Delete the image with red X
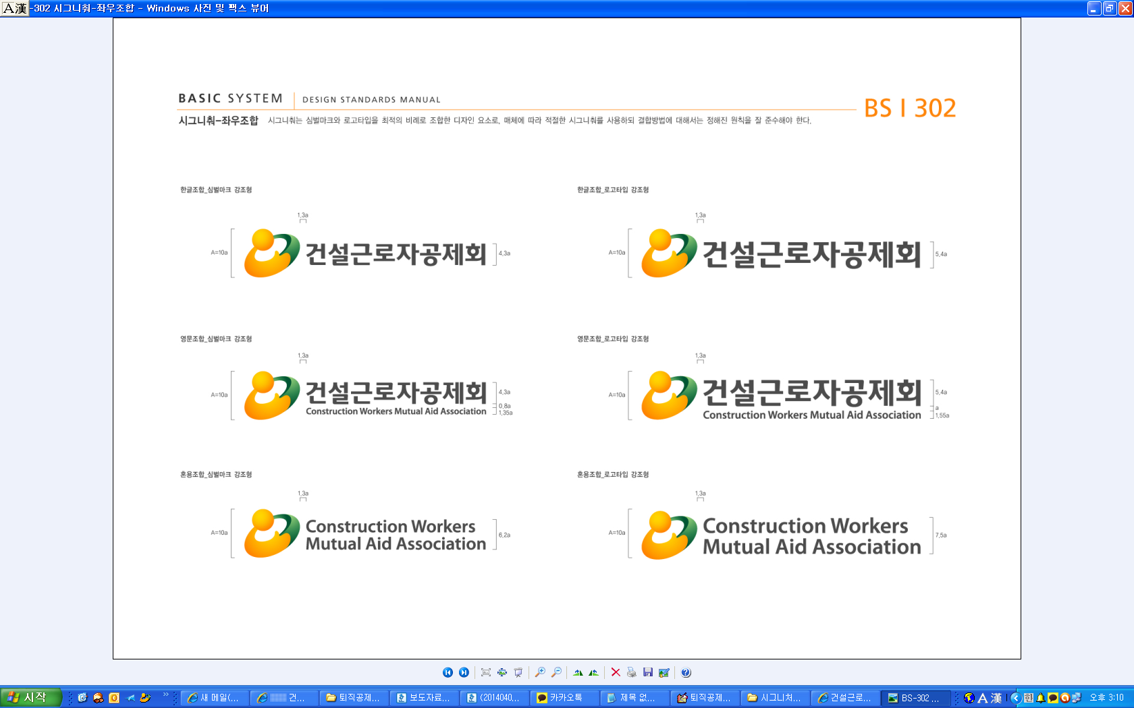The height and width of the screenshot is (708, 1134). pos(616,672)
